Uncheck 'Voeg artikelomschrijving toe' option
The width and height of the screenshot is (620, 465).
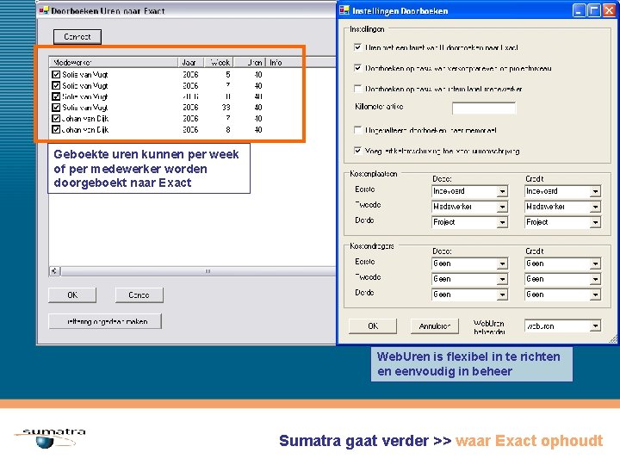tap(358, 151)
